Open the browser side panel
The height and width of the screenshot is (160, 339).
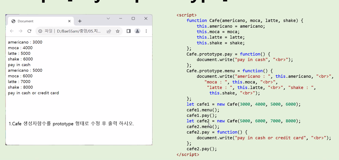tap(129, 31)
